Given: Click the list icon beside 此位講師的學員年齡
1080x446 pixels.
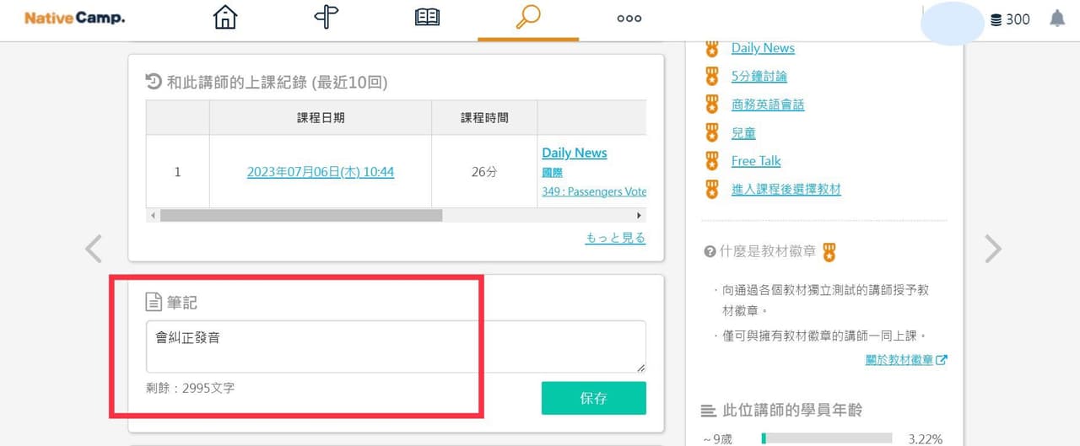Looking at the screenshot, I should click(x=709, y=411).
